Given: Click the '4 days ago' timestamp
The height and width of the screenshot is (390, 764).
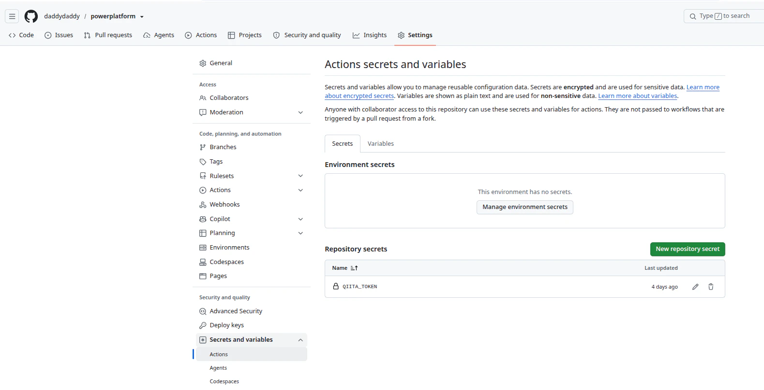Looking at the screenshot, I should (x=664, y=287).
